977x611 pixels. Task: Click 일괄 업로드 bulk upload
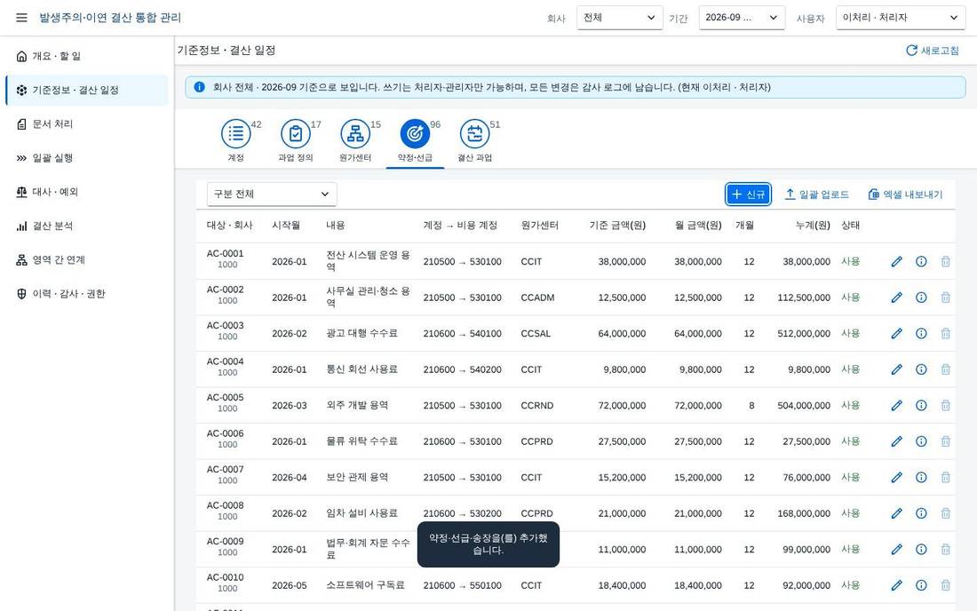click(816, 194)
